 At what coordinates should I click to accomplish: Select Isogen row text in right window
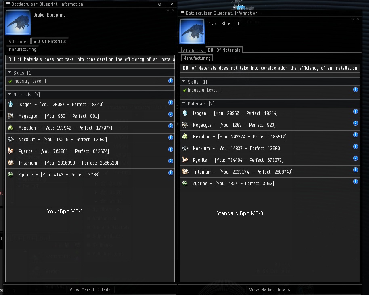pyautogui.click(x=235, y=113)
